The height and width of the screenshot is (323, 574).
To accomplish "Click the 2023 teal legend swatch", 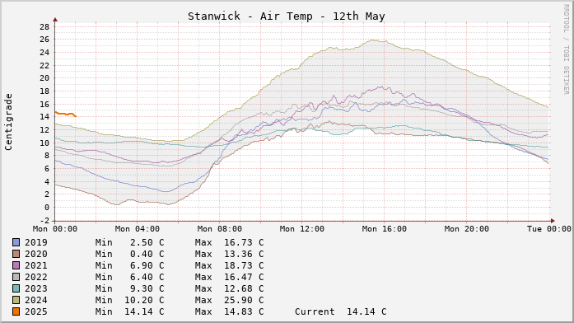I will 16,288.
